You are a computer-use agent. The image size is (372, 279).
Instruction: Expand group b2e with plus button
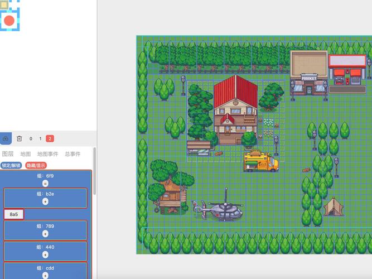tap(45, 201)
